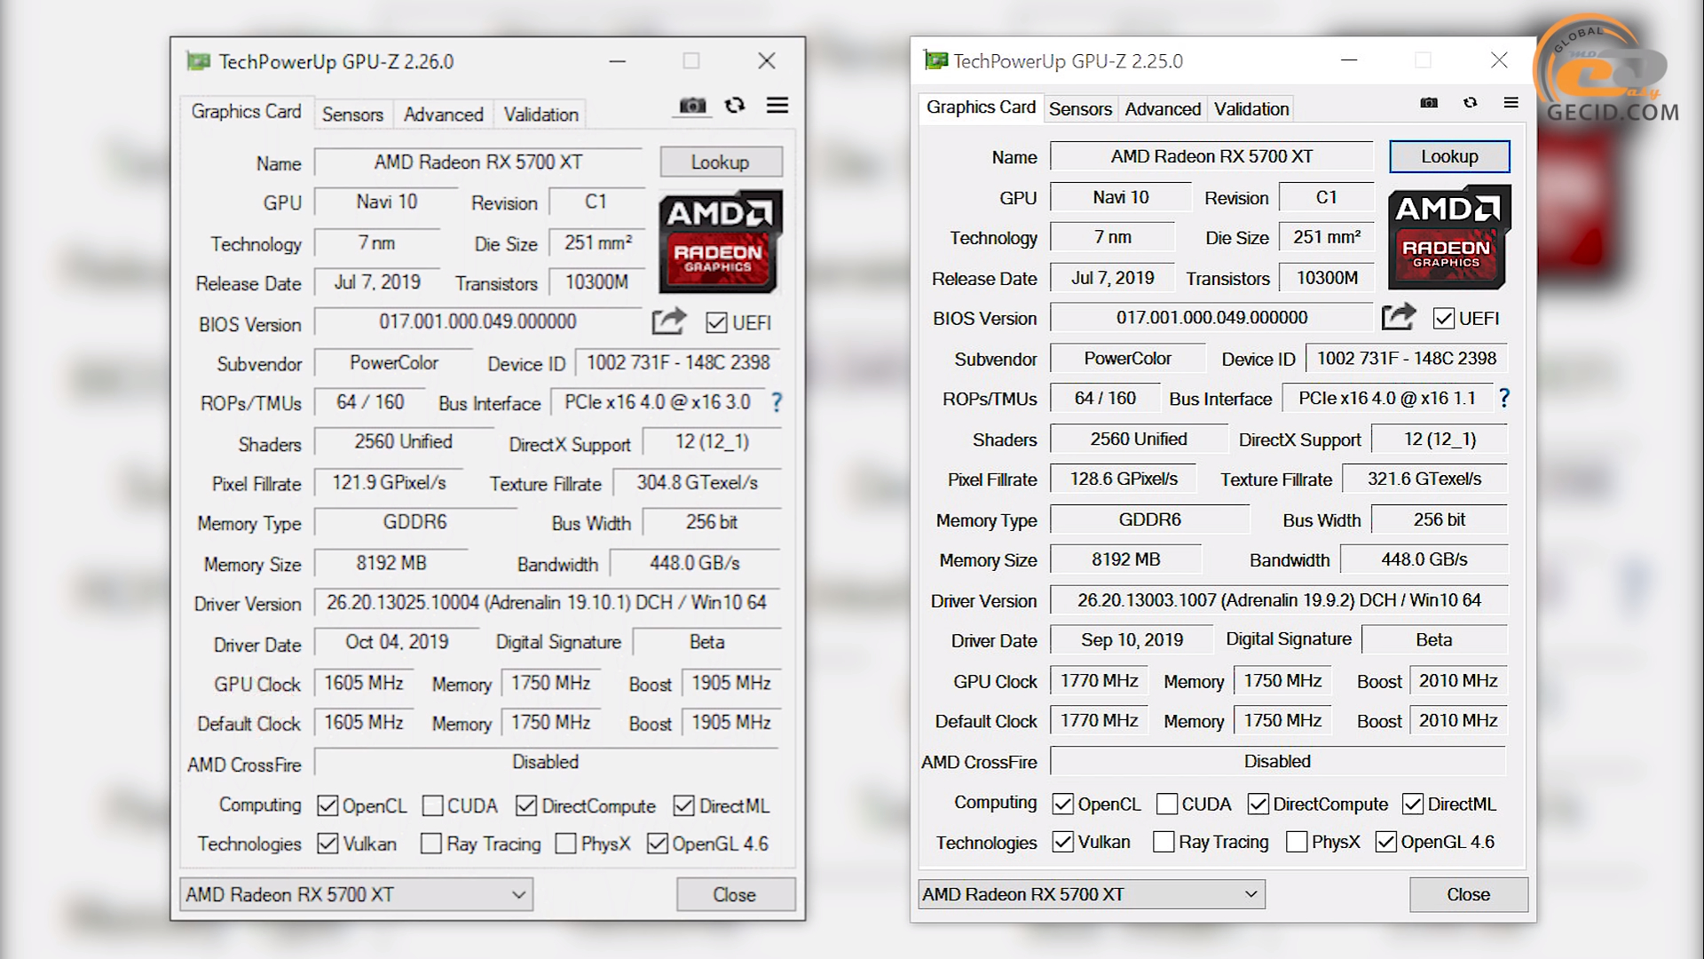Click the '2010 MHz' GPU Clock Boost value
This screenshot has height=959, width=1704.
pyautogui.click(x=1458, y=681)
